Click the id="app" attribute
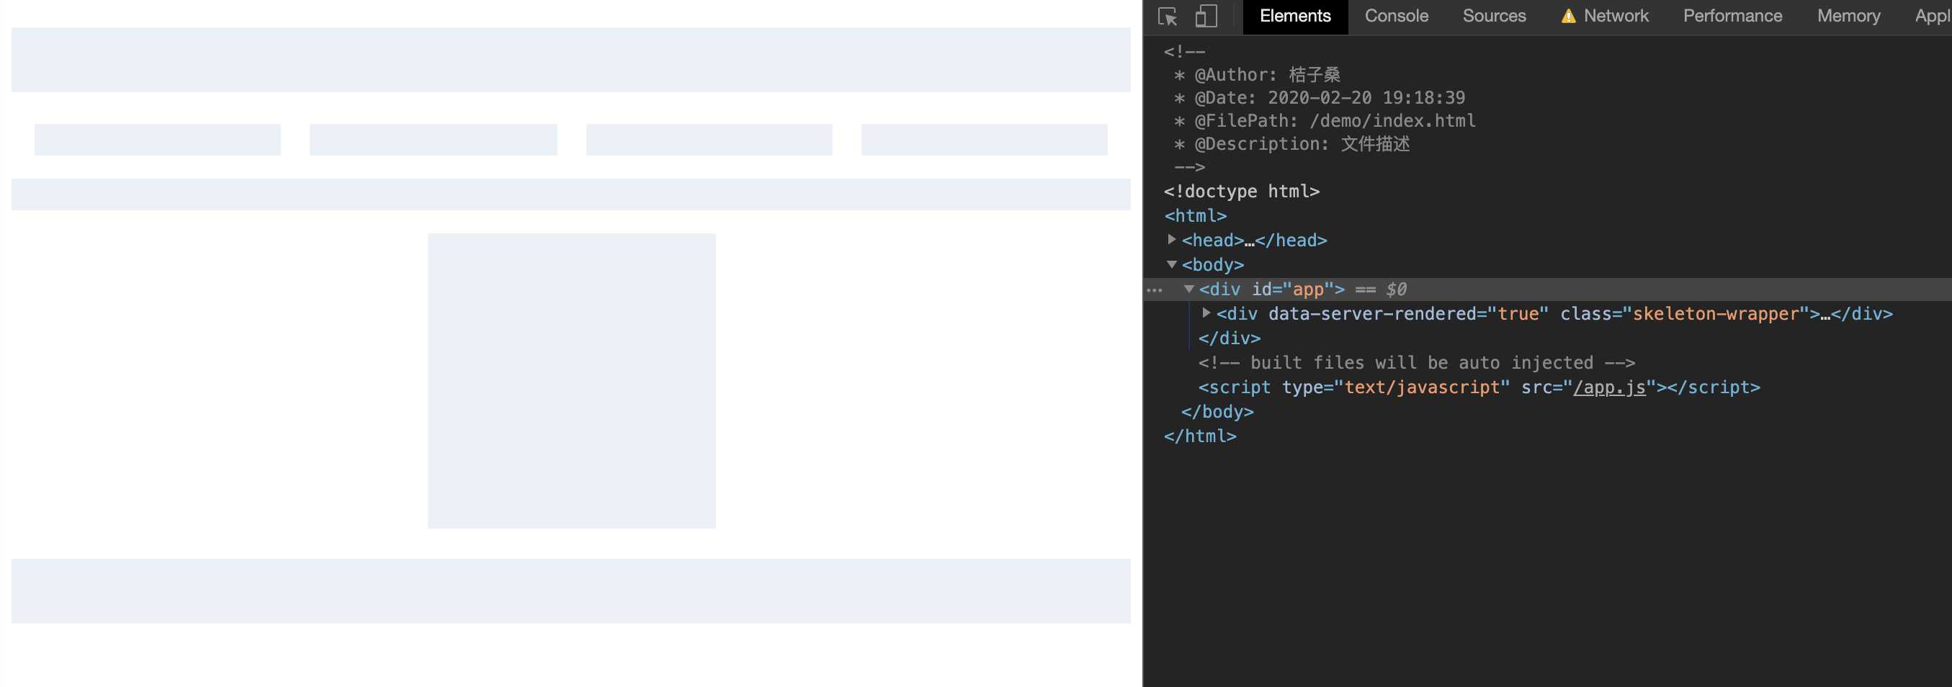This screenshot has width=1952, height=687. pos(1292,289)
